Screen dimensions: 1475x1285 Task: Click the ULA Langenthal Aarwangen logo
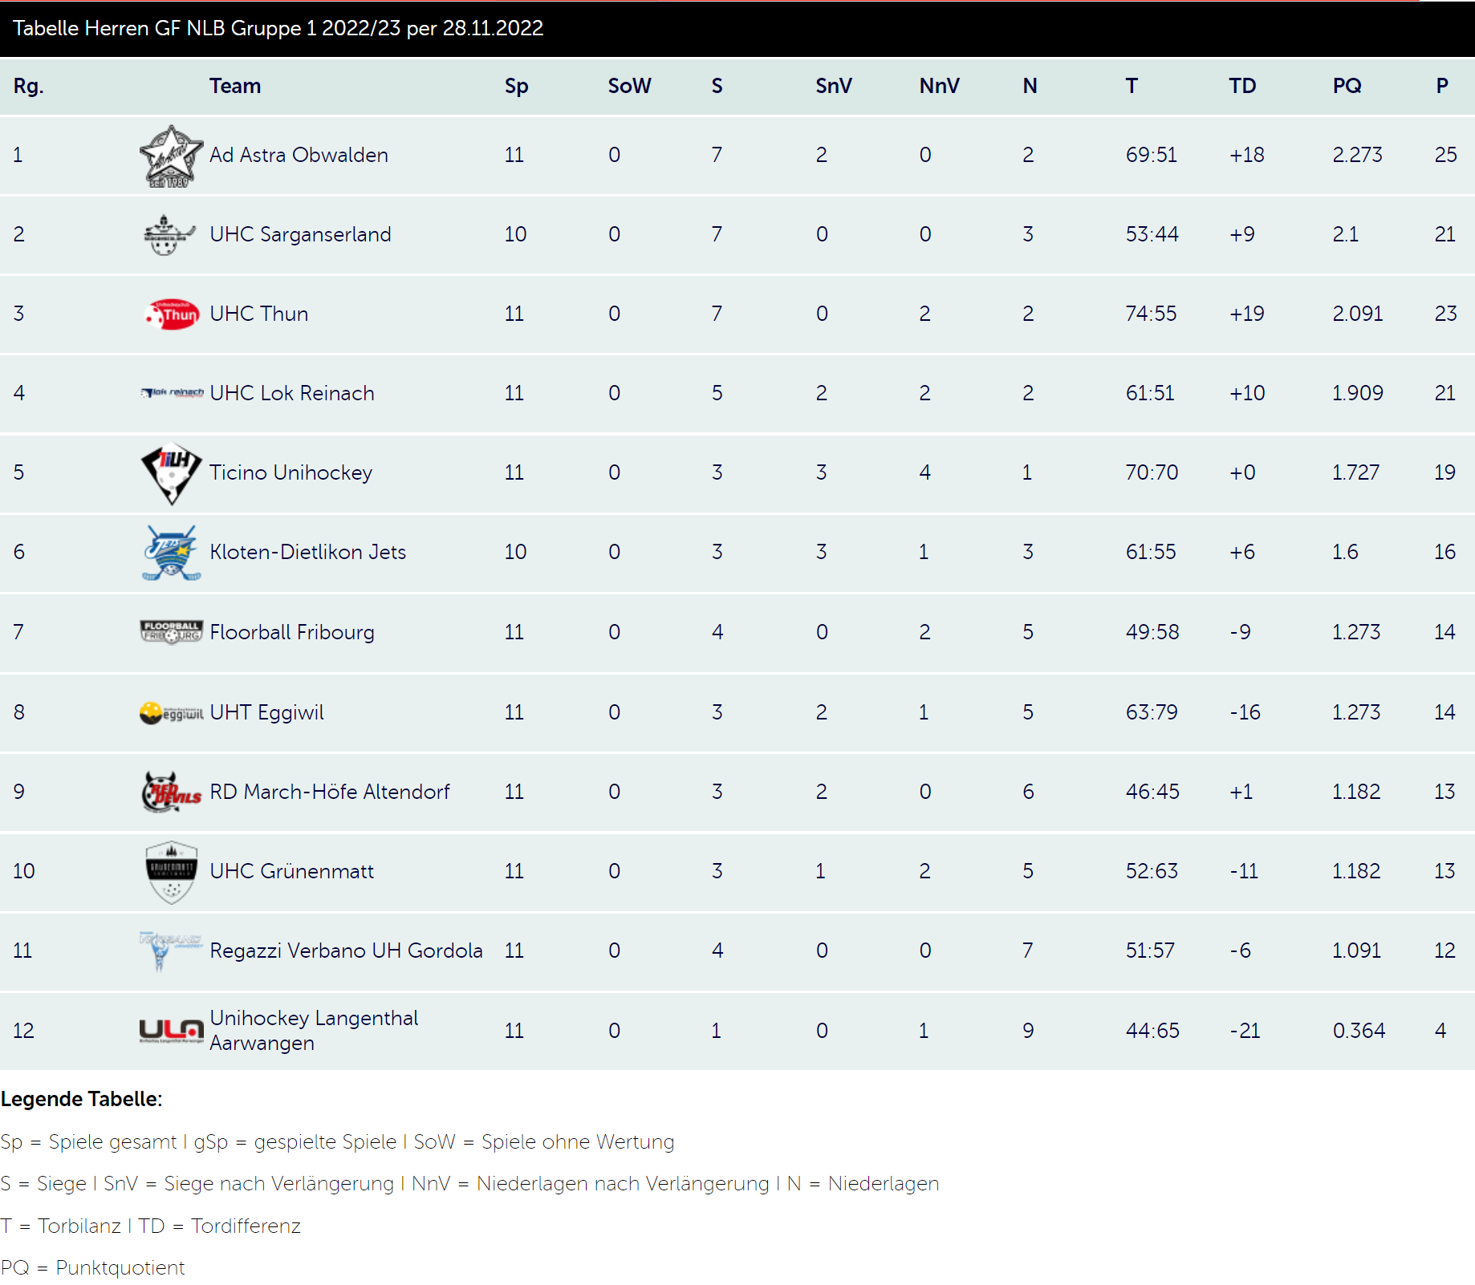click(171, 1030)
